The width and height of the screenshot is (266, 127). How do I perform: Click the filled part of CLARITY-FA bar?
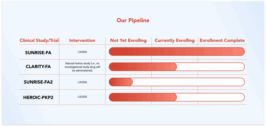point(142,67)
